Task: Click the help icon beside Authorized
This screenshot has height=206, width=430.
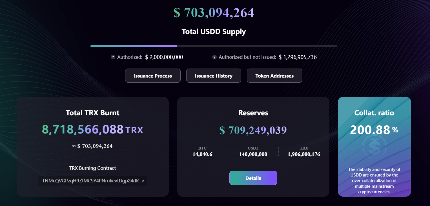Action: pyautogui.click(x=113, y=57)
